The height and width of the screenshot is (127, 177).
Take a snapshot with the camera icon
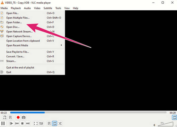coord(24,117)
